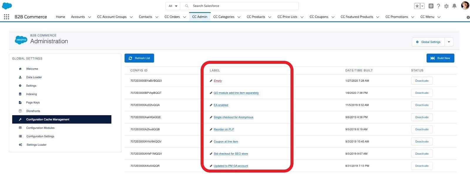Click the Settings Loader gears icon
470x174 pixels.
tap(20, 145)
